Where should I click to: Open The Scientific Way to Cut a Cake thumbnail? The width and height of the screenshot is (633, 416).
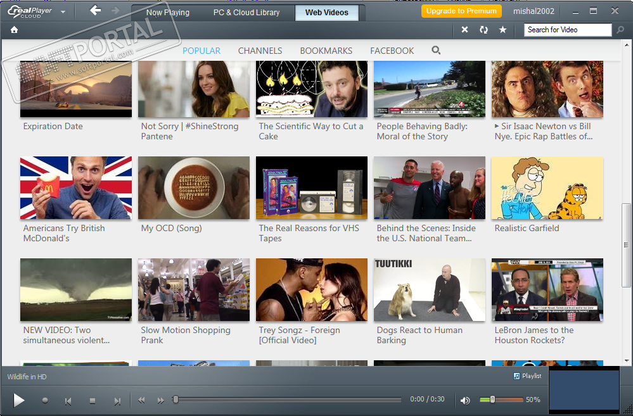point(312,89)
